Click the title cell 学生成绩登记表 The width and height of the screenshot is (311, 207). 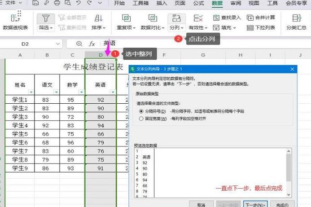coord(93,67)
